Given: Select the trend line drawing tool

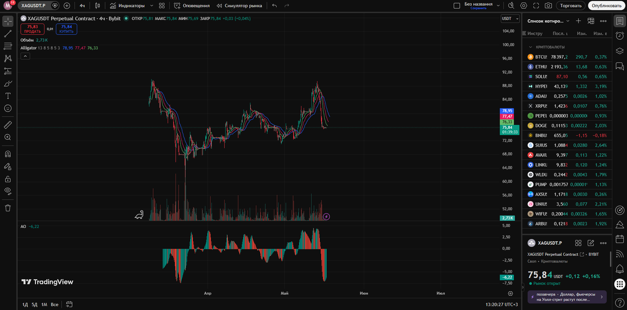Looking at the screenshot, I should coord(8,34).
